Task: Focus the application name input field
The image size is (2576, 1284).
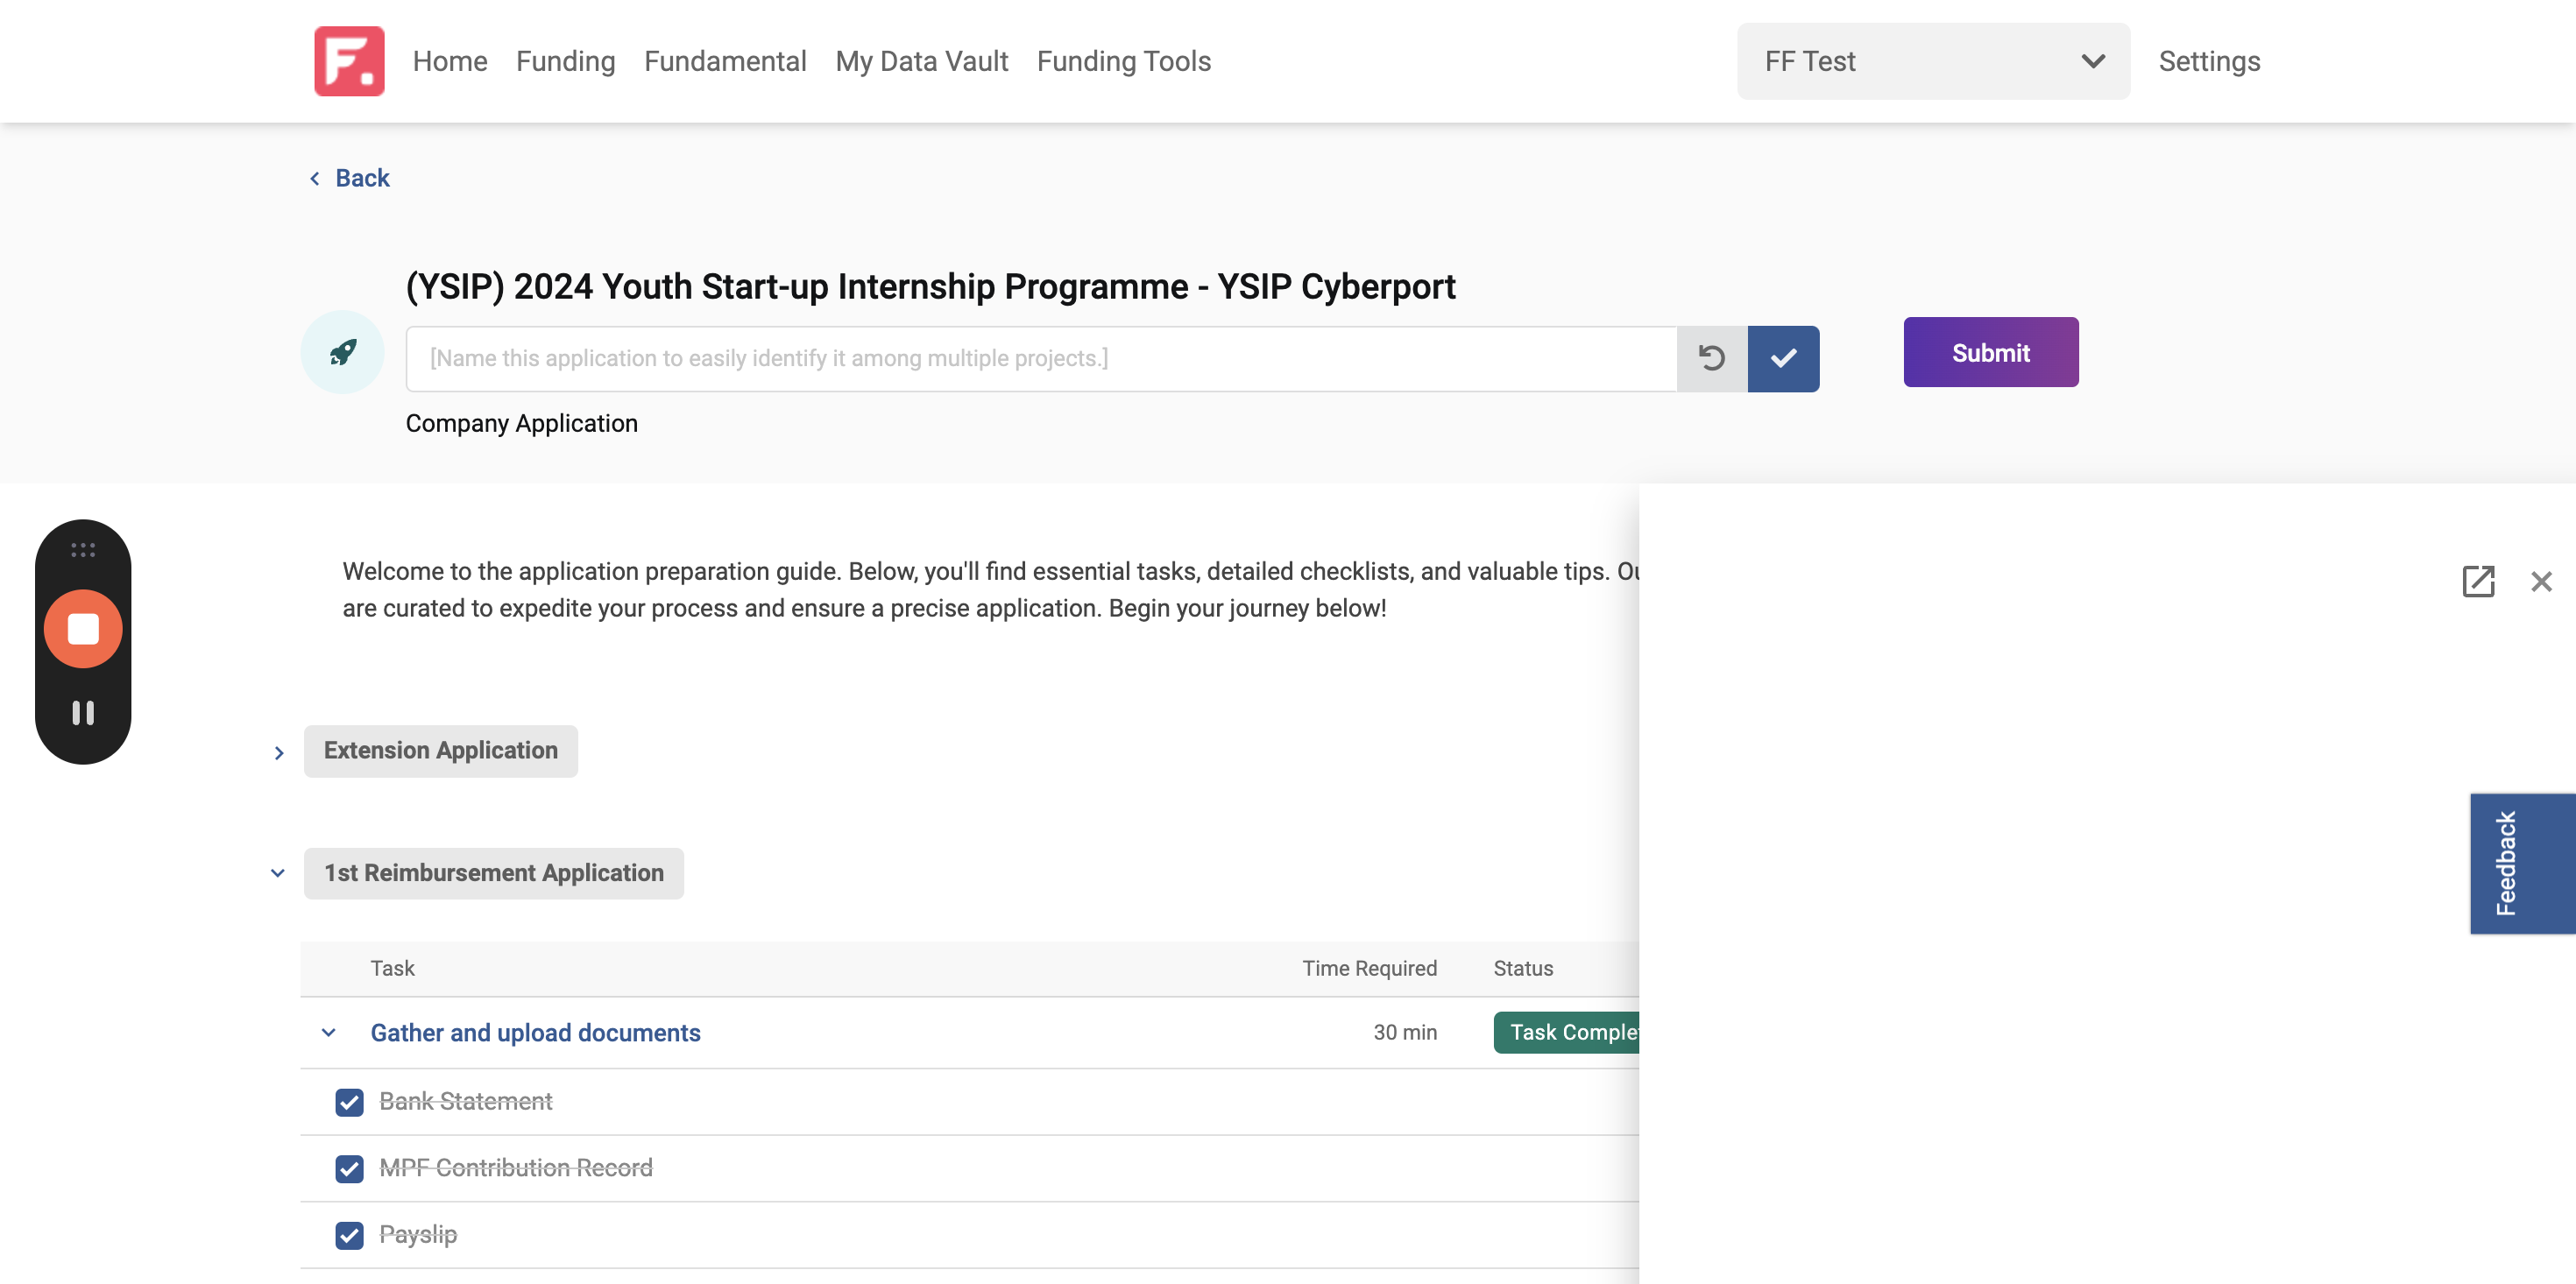Action: (x=1041, y=358)
